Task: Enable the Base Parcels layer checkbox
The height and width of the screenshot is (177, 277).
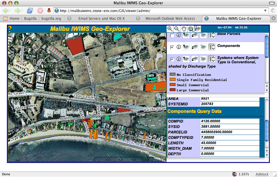Action: point(172,36)
